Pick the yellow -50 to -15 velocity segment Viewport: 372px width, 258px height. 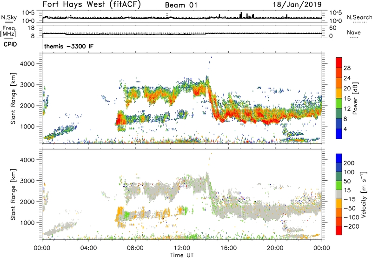pyautogui.click(x=339, y=204)
